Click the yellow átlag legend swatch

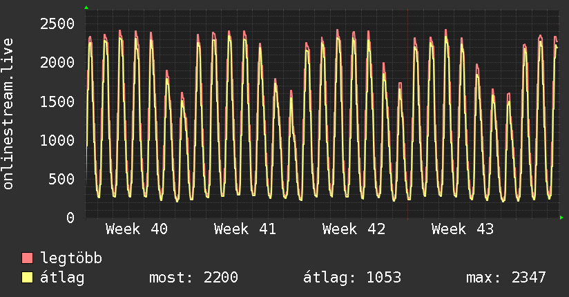pyautogui.click(x=27, y=277)
